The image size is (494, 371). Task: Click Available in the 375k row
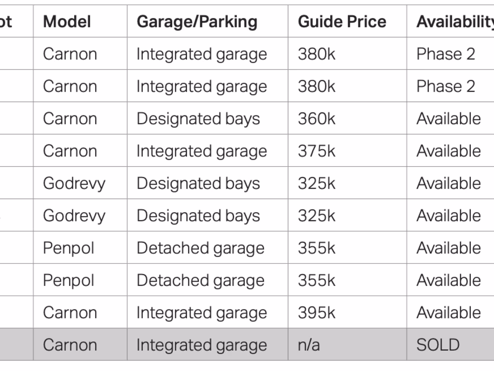(449, 151)
